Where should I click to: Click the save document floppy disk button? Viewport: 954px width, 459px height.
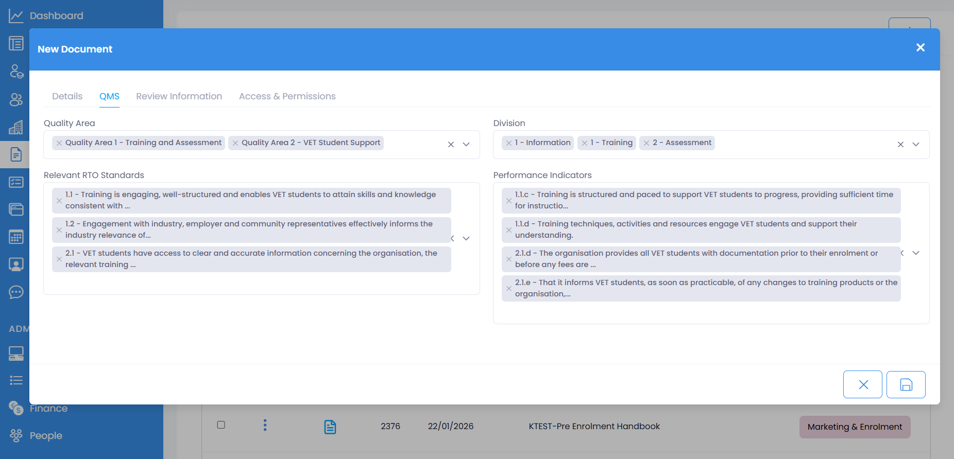906,384
